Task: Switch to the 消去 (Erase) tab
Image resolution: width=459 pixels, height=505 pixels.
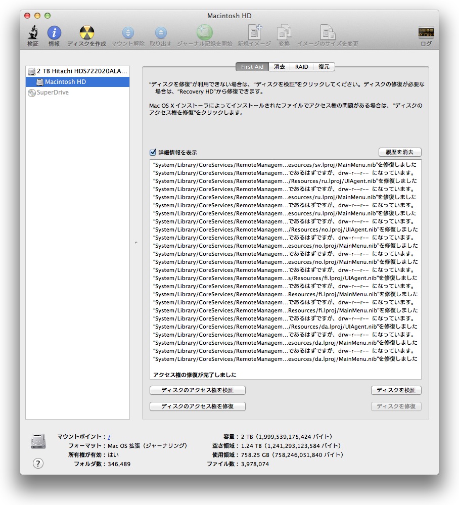Action: pos(280,67)
